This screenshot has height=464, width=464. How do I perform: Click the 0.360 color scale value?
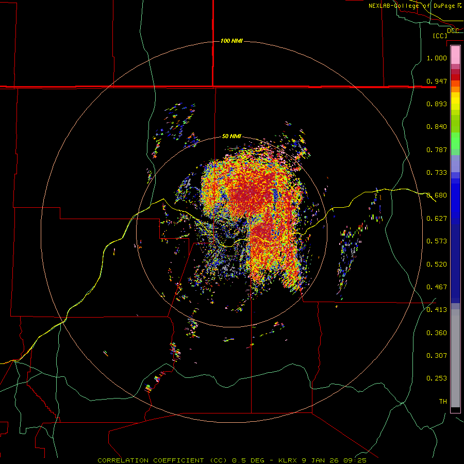[x=437, y=333]
